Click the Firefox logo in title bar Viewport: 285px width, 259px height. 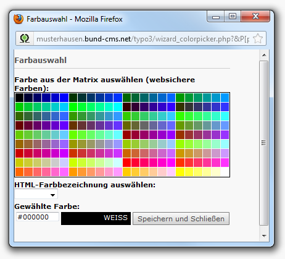[19, 19]
